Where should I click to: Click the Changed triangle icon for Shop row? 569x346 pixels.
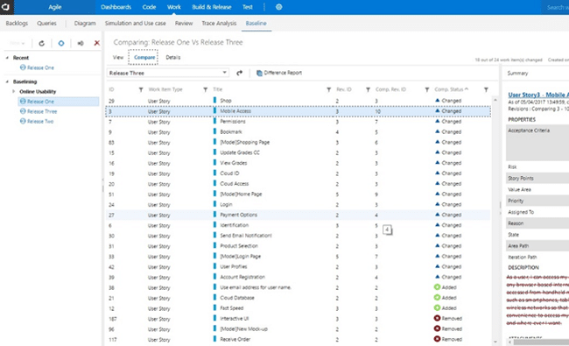click(x=437, y=100)
